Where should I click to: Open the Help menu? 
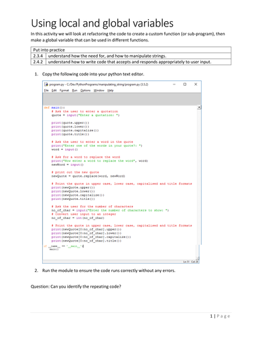click(x=111, y=90)
